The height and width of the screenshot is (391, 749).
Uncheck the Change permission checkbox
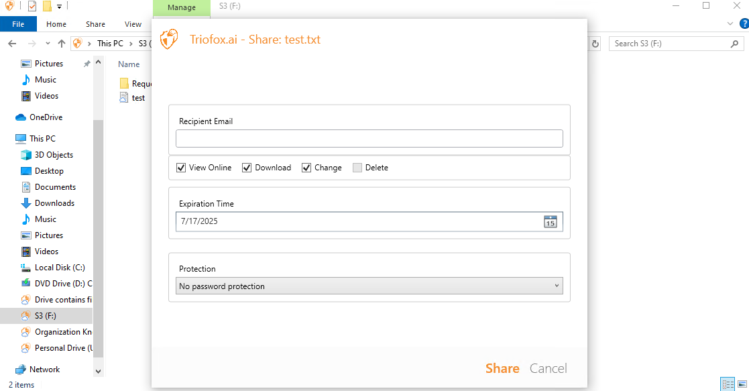306,168
